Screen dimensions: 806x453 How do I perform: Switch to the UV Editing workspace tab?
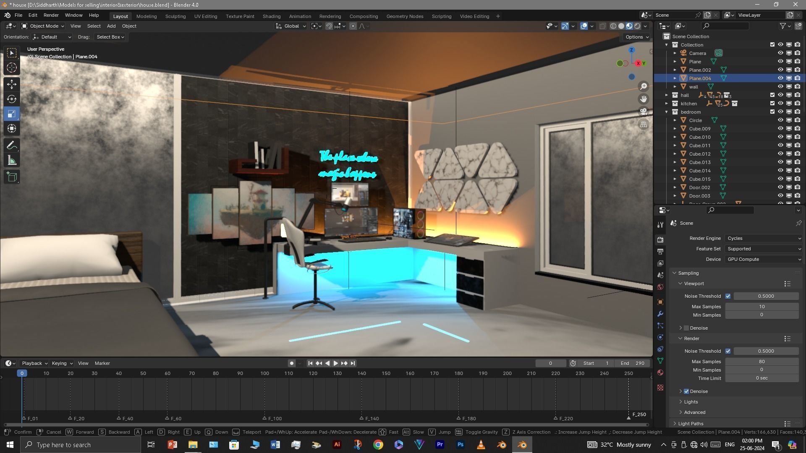[x=206, y=16]
